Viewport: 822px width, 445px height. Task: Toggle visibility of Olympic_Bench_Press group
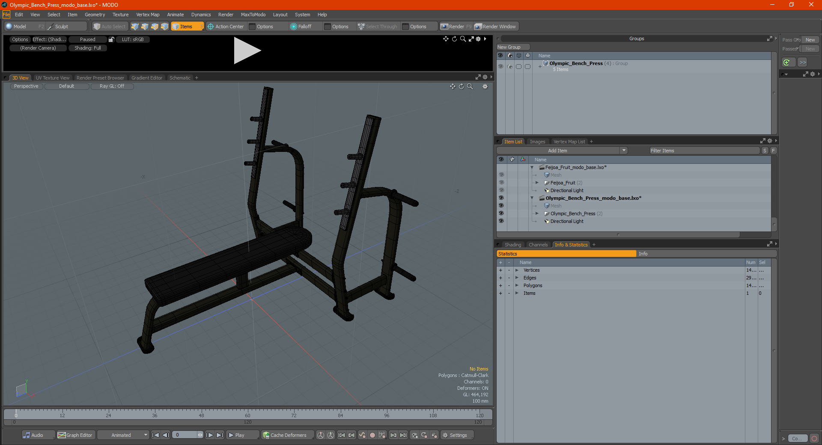coord(500,66)
